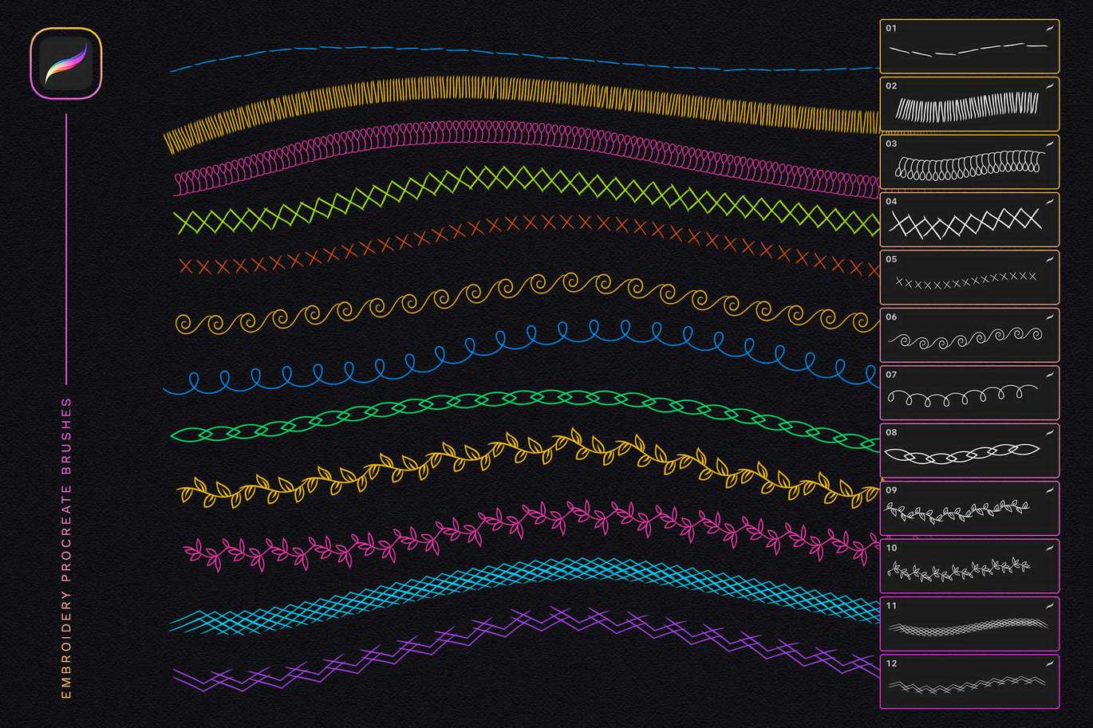Select brush 10 leaf vine preview

969,569
